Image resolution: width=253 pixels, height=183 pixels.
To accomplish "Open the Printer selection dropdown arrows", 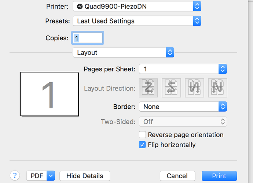I will 197,6.
